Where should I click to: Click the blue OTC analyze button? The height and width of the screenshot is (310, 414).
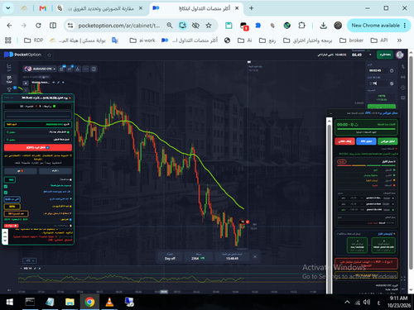click(366, 141)
